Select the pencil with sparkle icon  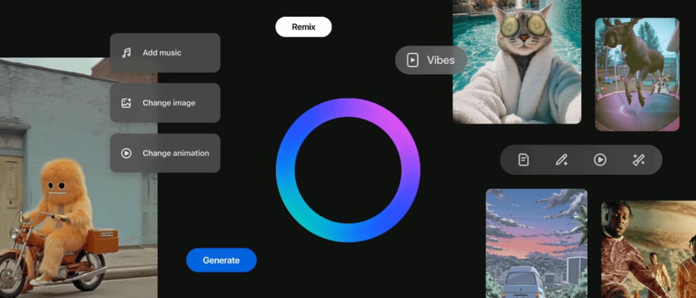562,160
